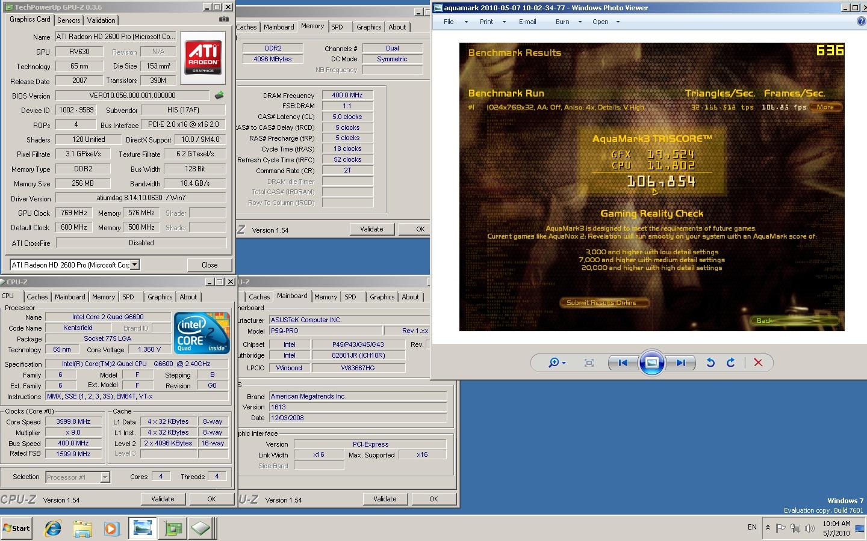The width and height of the screenshot is (867, 541).
Task: Open Graphics tab in CPU-Z processor window
Action: tap(160, 297)
